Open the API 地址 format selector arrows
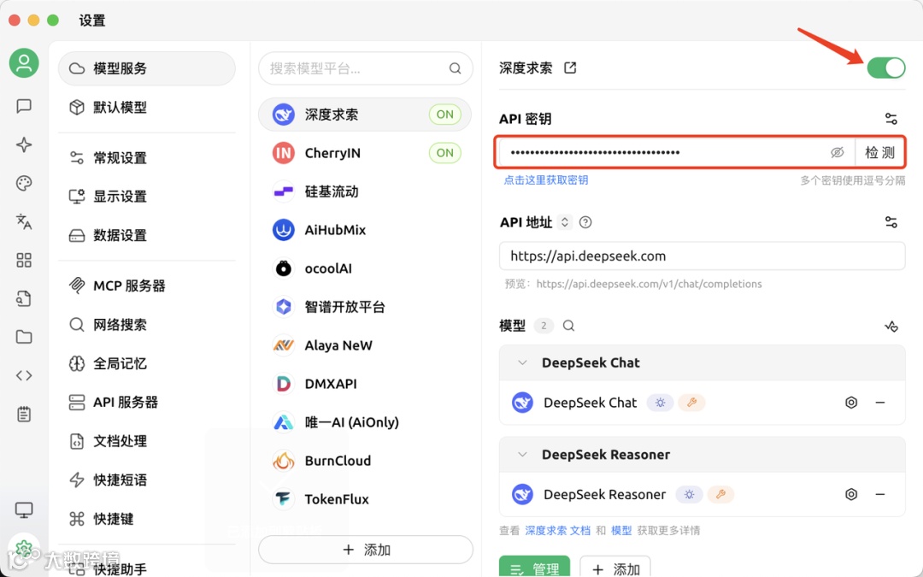This screenshot has width=923, height=577. pos(565,222)
